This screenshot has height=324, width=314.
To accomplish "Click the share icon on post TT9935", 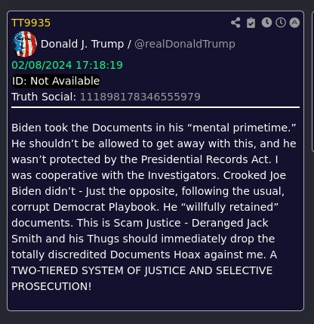I will point(235,23).
